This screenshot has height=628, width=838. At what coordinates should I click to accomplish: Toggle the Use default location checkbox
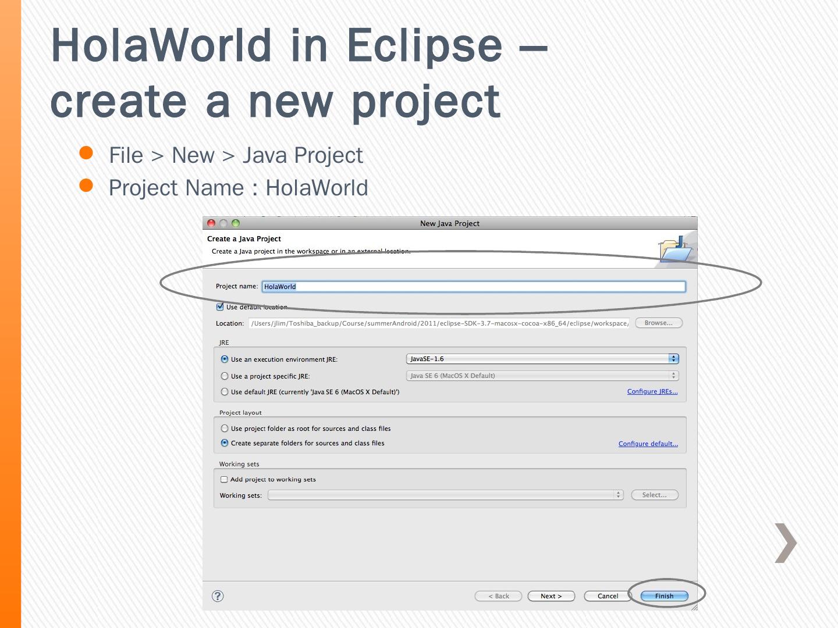(x=220, y=307)
